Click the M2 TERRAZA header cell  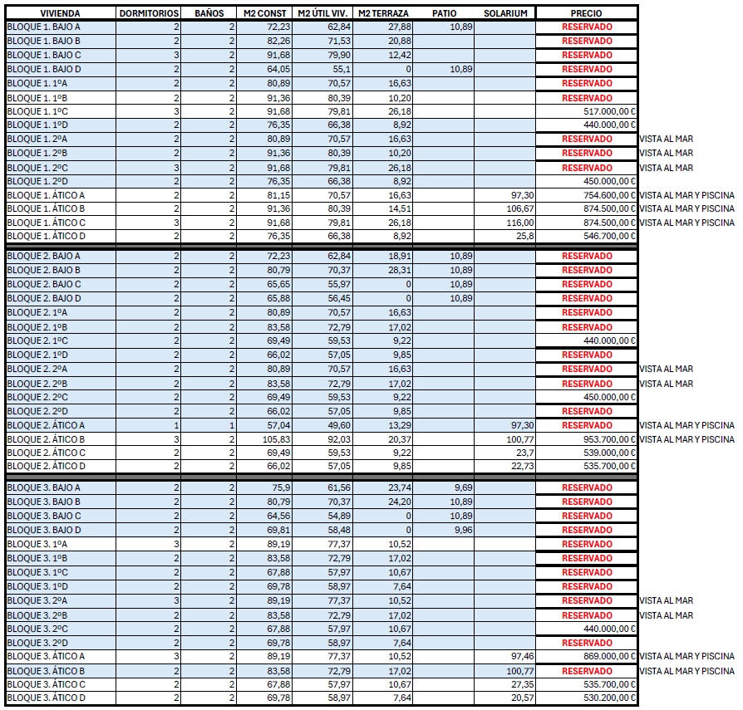(x=383, y=13)
